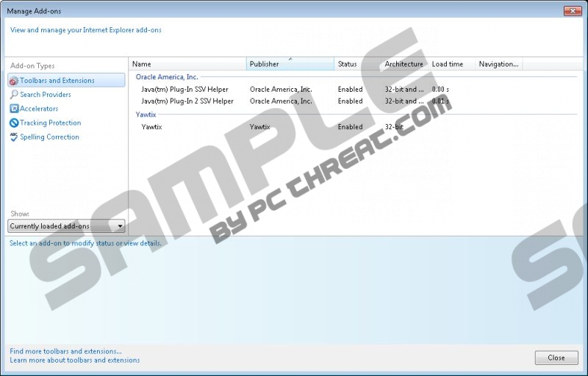Select the Java(tm) Plug-In SSV Helper row
The height and width of the screenshot is (376, 588).
pyautogui.click(x=187, y=89)
